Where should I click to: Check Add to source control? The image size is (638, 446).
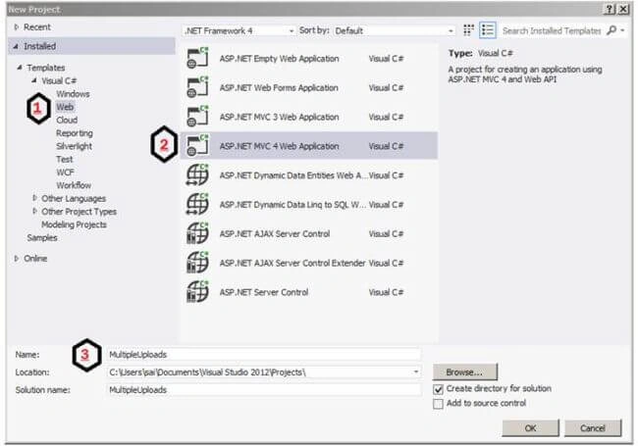(x=438, y=404)
